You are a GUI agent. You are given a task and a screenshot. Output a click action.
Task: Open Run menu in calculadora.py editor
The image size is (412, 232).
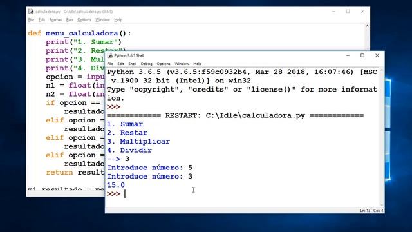pos(70,20)
